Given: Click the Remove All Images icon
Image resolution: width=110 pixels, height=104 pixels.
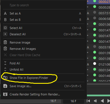Looking at the screenshot, I should pyautogui.click(x=5, y=49).
